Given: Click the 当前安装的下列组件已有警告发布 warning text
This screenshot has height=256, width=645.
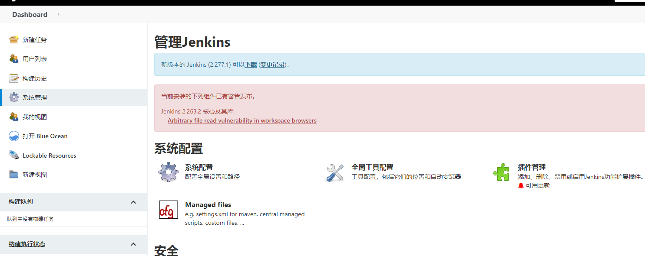Looking at the screenshot, I should [209, 96].
